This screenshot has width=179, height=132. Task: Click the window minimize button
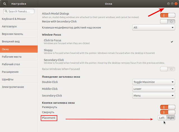168,4
